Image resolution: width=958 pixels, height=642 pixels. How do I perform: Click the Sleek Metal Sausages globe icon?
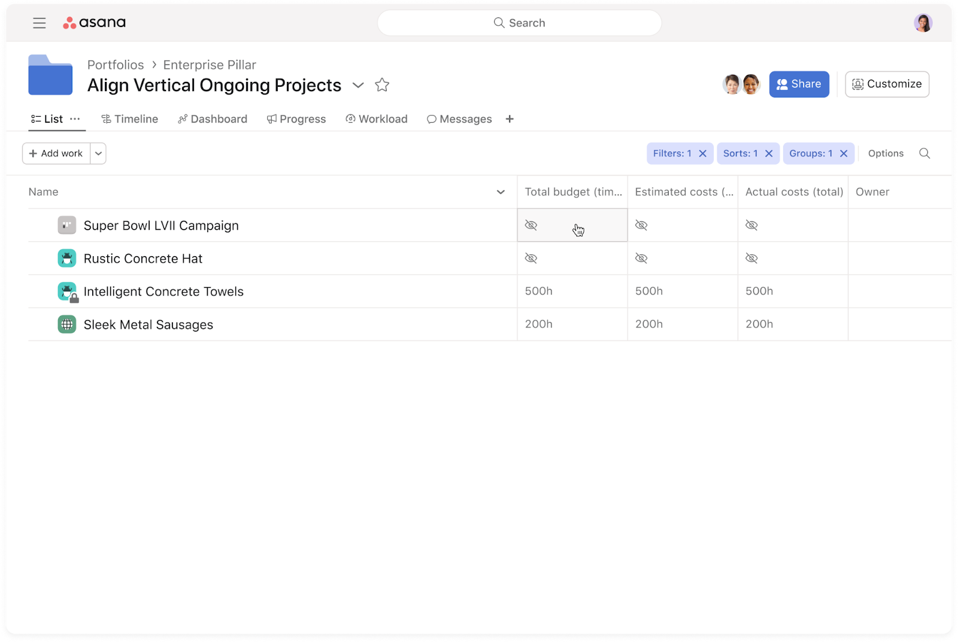(67, 324)
